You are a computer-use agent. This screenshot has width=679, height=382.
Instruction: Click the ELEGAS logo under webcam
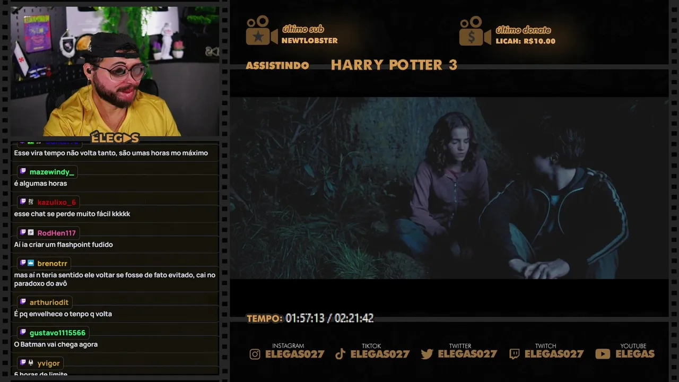coord(115,138)
